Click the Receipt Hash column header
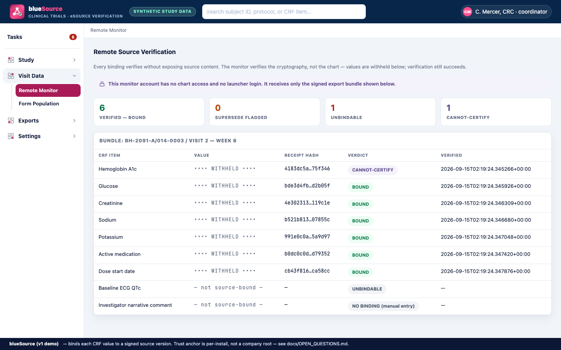561x350 pixels. (302, 156)
